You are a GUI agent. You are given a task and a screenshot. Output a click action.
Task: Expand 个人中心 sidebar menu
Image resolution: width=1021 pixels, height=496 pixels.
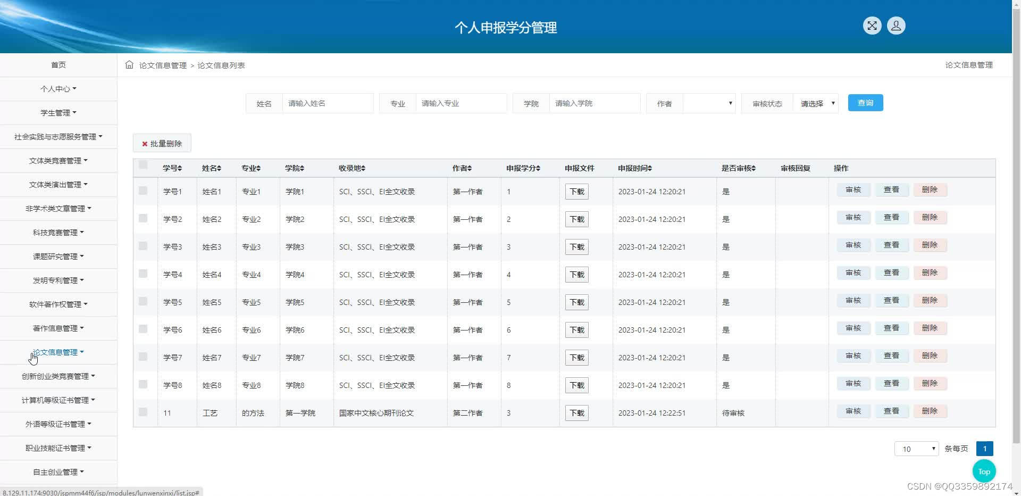(x=58, y=89)
